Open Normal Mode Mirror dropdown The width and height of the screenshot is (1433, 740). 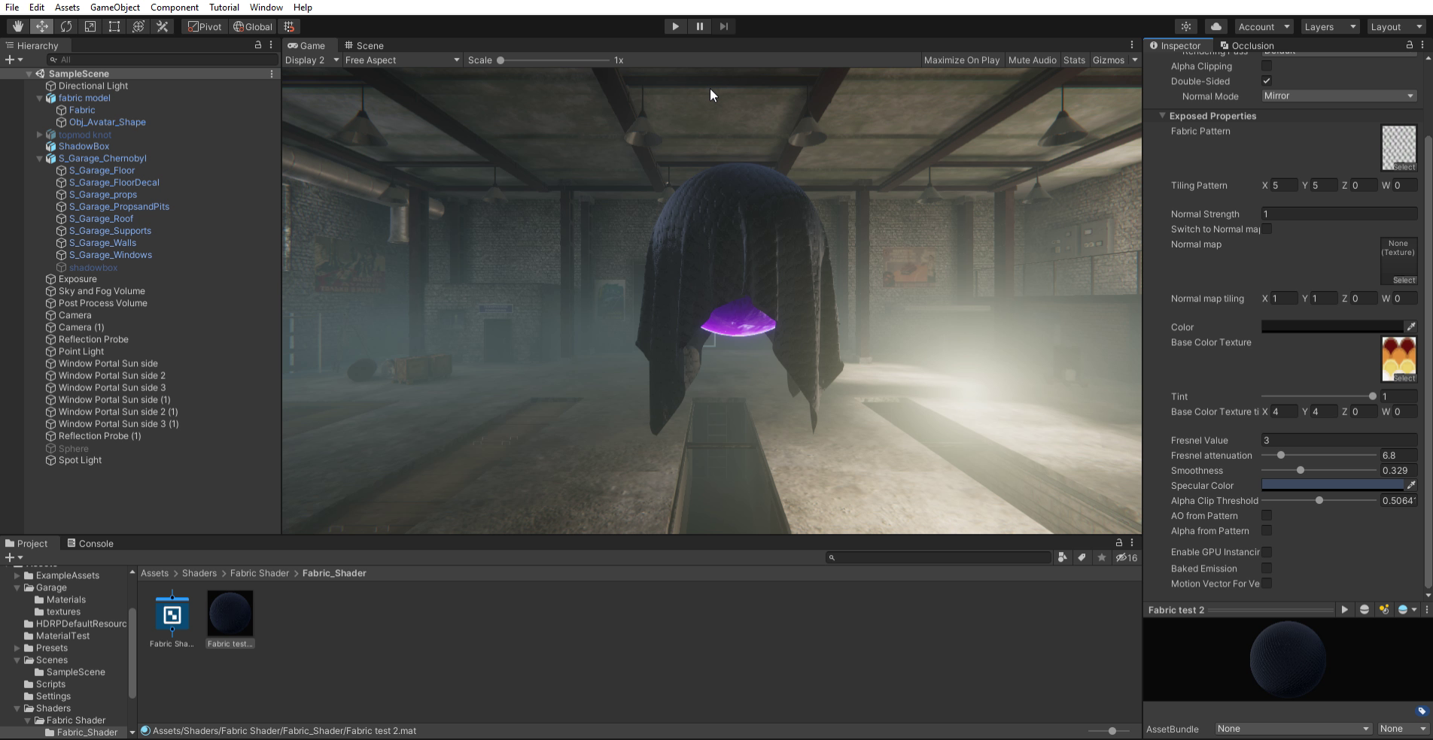point(1339,96)
